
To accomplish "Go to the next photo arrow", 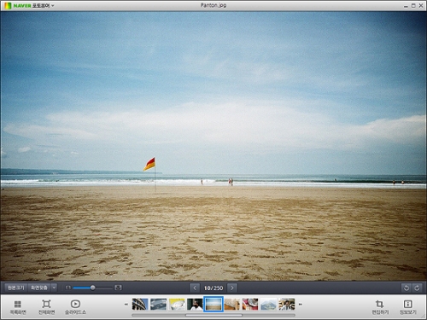I will click(x=232, y=288).
